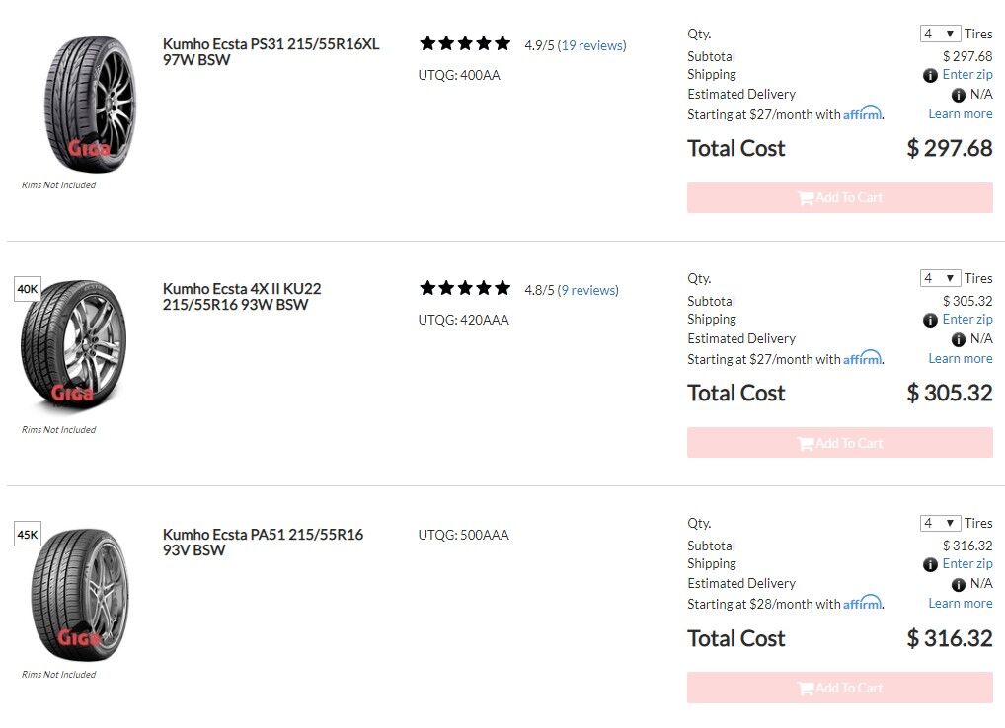
Task: Click Learn more under KU22 Affirm financing
Action: (960, 358)
